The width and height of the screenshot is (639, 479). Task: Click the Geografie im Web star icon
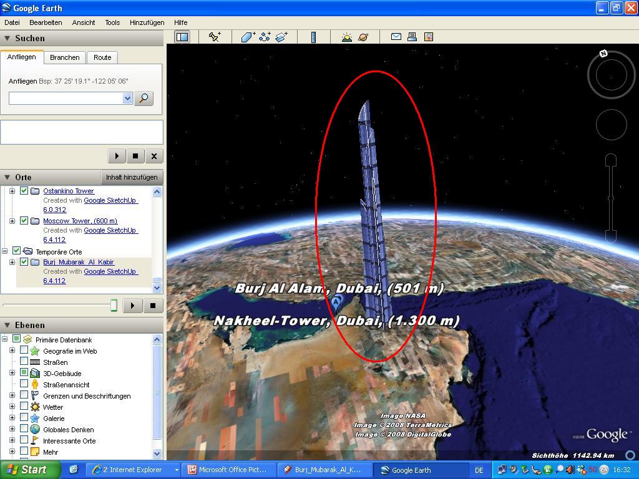click(35, 351)
